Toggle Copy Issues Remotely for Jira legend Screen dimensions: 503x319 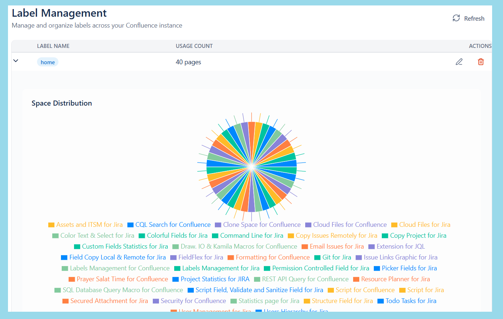[x=333, y=236]
